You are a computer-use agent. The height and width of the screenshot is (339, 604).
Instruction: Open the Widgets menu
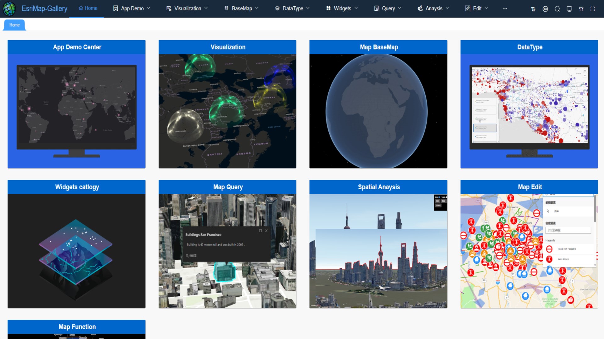click(342, 8)
